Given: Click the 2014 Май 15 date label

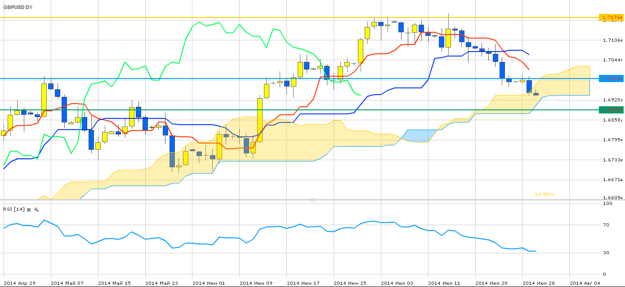Looking at the screenshot, I should (114, 283).
